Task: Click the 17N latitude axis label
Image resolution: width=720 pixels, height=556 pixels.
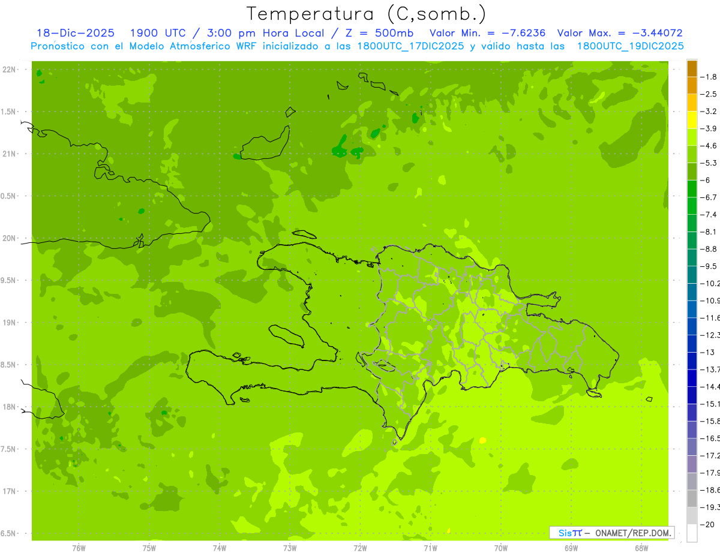Action: 9,491
